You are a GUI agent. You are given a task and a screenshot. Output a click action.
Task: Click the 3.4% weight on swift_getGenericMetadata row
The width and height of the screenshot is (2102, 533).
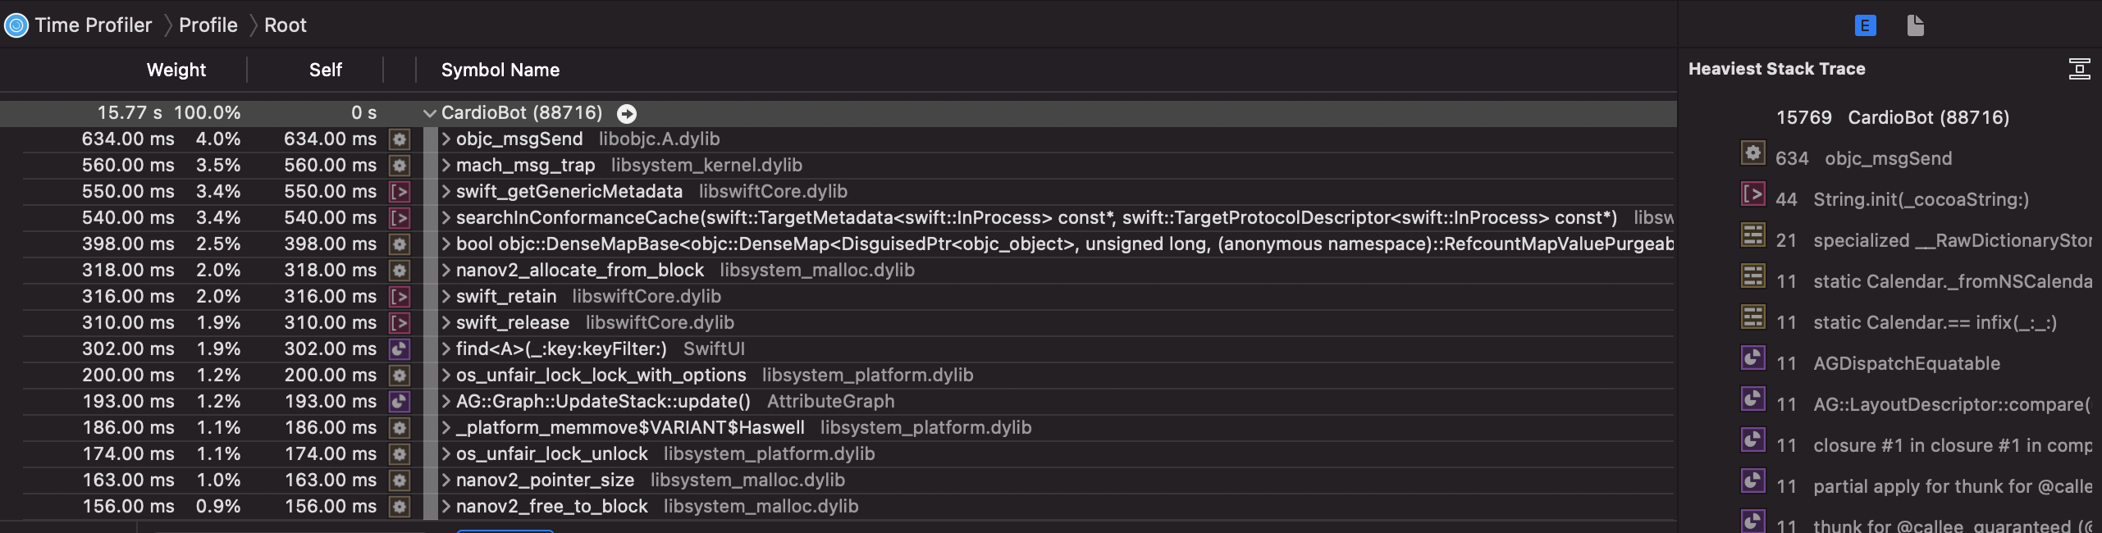[218, 192]
